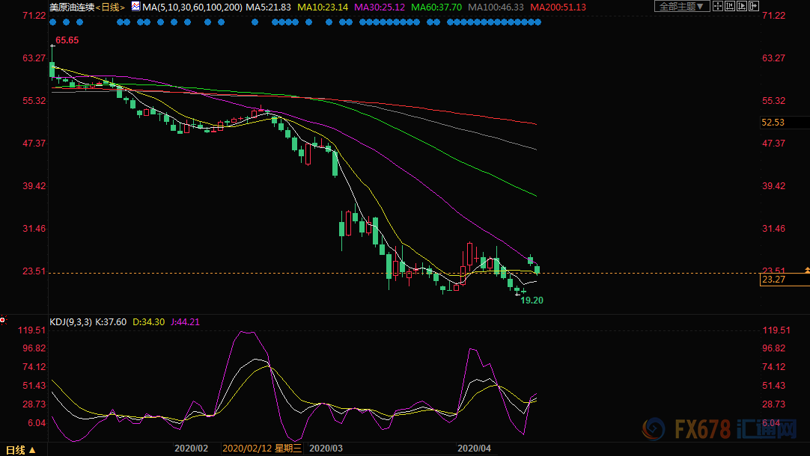Click the MA indicator chart icon
The height and width of the screenshot is (456, 810).
coord(135,7)
